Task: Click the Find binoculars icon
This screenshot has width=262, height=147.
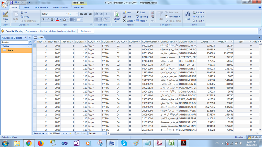Action: (188, 14)
